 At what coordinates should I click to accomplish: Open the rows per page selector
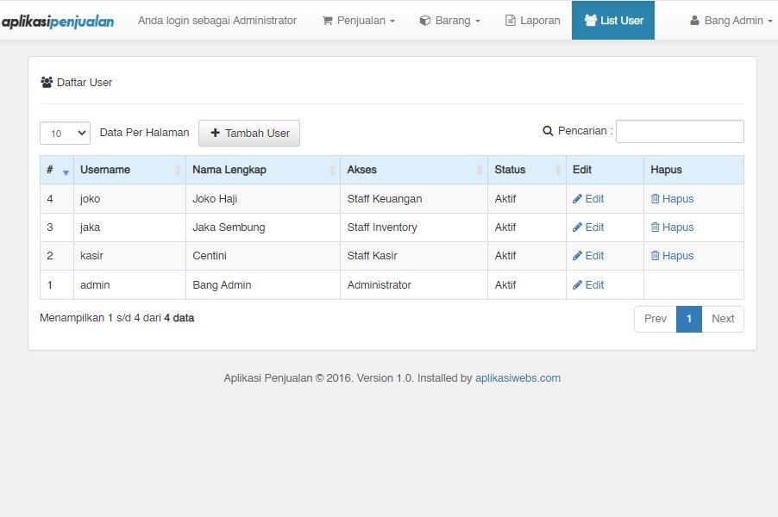[x=65, y=134]
